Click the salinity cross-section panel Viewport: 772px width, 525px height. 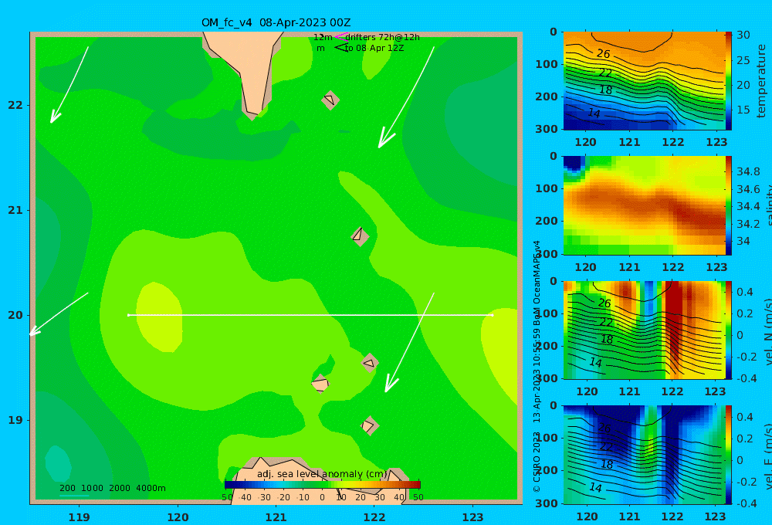(644, 205)
